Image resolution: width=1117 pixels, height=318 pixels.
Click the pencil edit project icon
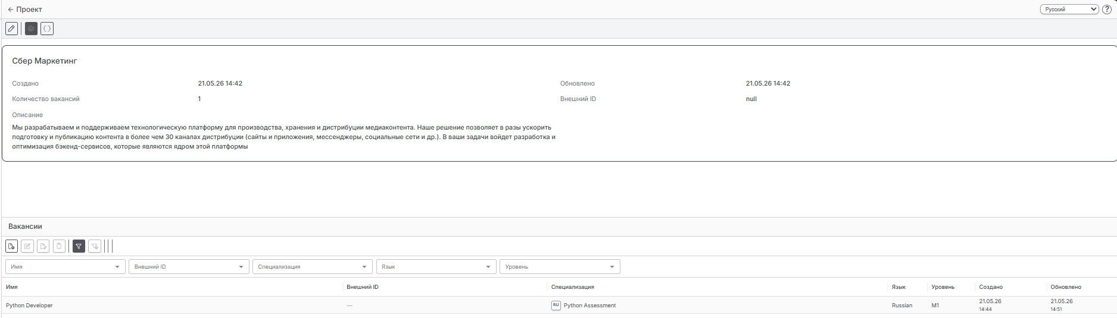point(11,29)
